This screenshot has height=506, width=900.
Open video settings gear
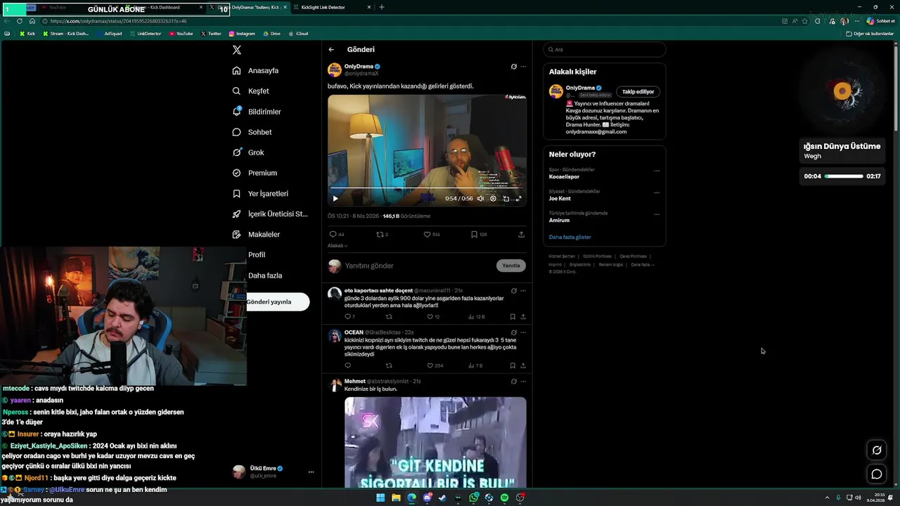click(493, 198)
